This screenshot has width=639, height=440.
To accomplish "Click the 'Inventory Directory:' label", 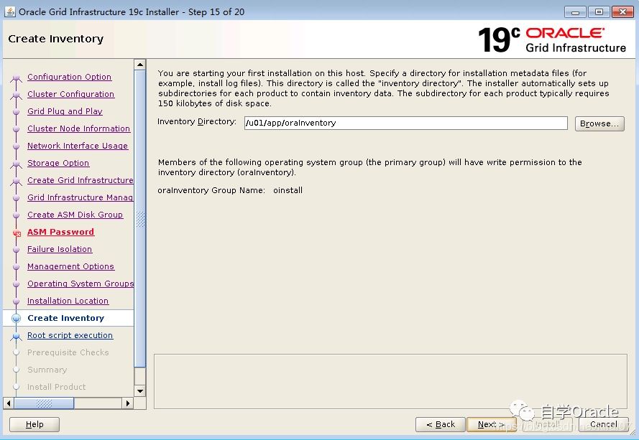I will [x=197, y=122].
